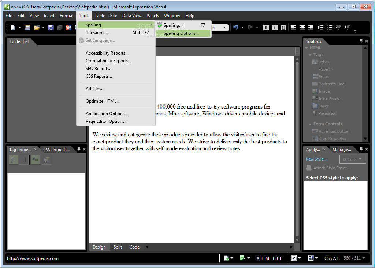Toggle Show categorized list in Tag Properties
Image resolution: width=375 pixels, height=268 pixels.
click(14, 160)
